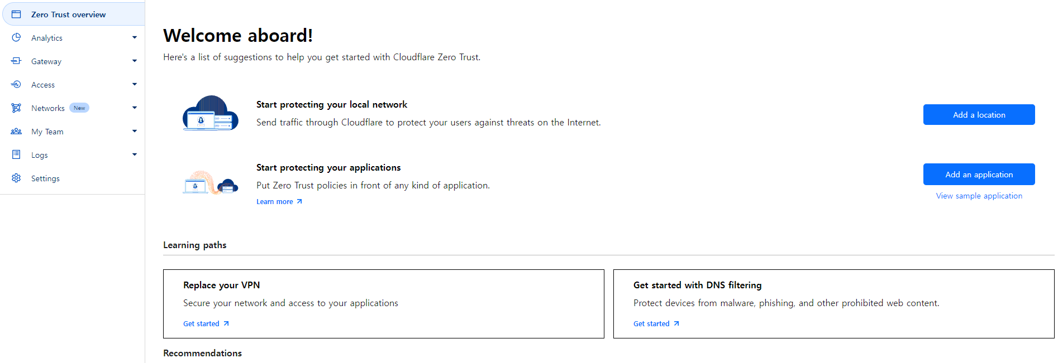Open the Networks menu item
The image size is (1058, 363).
tap(73, 108)
